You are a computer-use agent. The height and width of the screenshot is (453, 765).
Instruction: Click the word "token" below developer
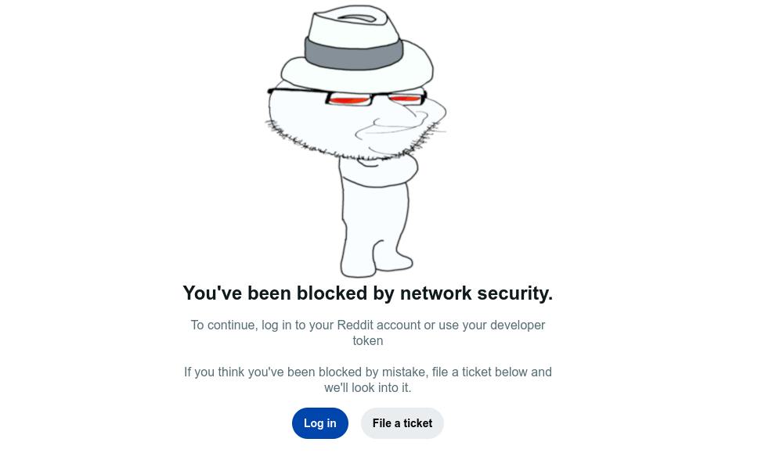367,341
